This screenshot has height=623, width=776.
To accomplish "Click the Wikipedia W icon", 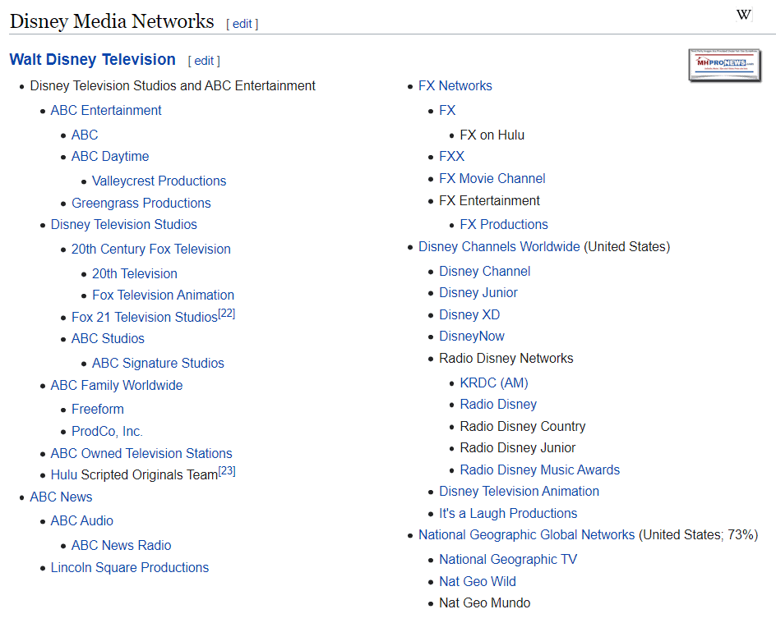I will [743, 15].
